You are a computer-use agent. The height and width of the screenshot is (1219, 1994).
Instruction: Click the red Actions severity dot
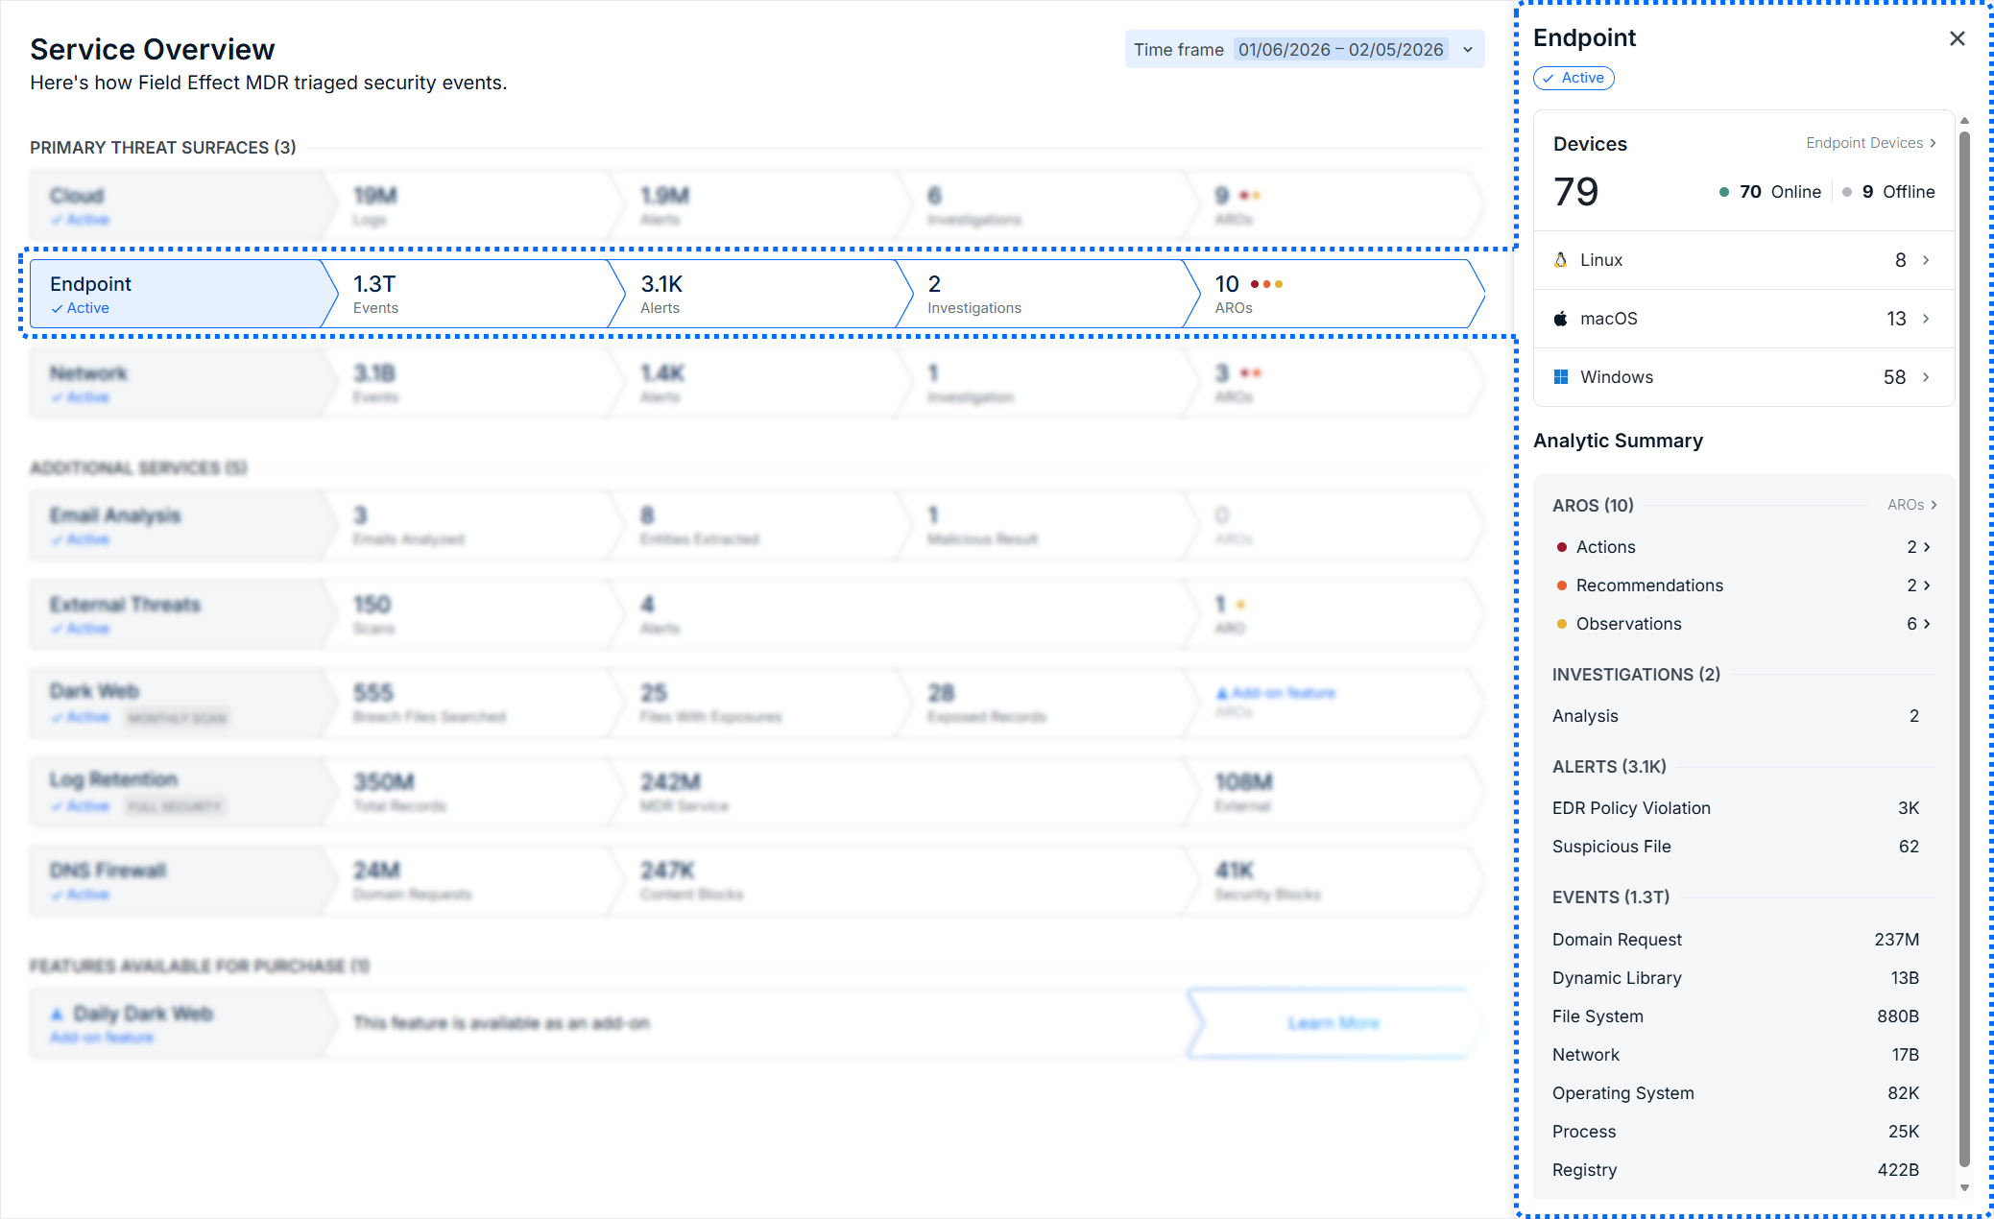tap(1561, 547)
